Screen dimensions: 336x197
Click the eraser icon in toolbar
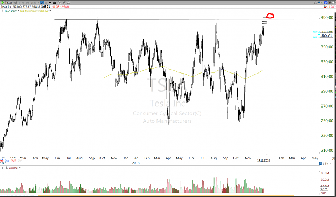pos(69,3)
